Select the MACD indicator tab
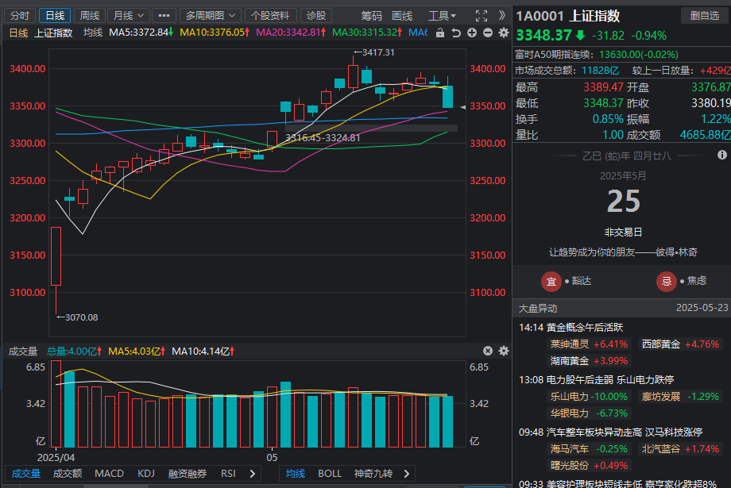 click(109, 474)
